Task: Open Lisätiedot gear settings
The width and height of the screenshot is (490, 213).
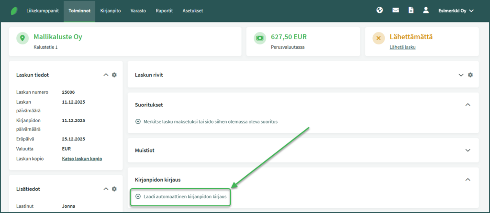Action: [x=114, y=189]
